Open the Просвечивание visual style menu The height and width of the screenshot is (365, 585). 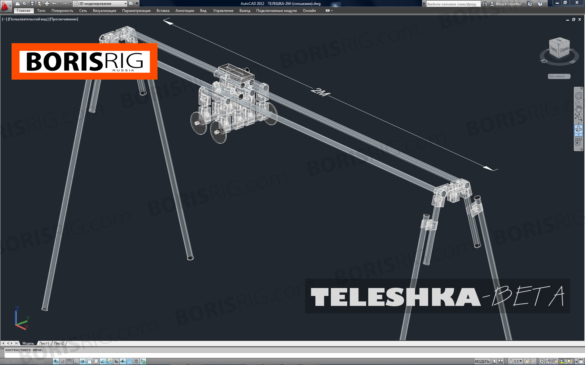coord(64,19)
